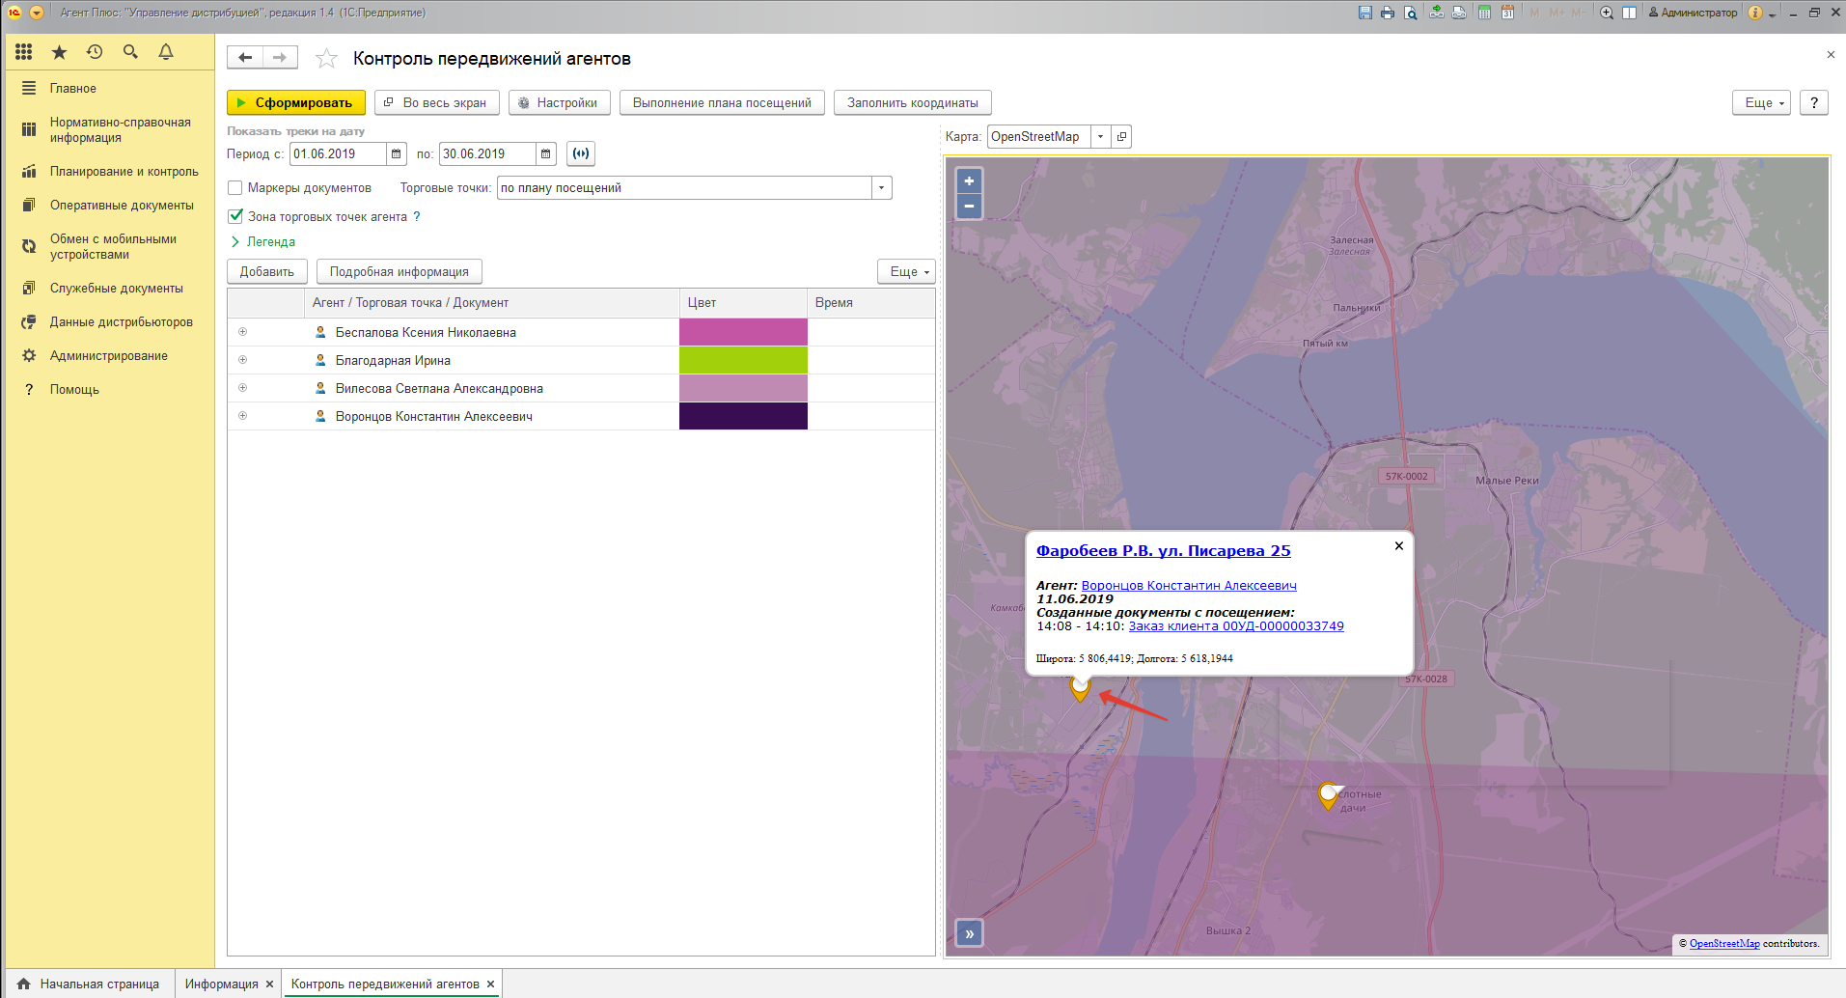
Task: Click the map marker near Золотные дачи
Action: click(1329, 795)
